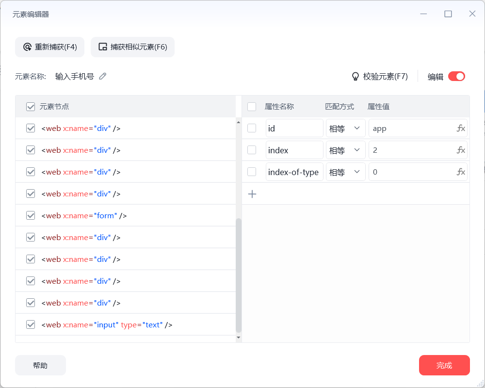Screen dimensions: 485x388
Task: Select the div node directly below the form node
Action: 126,237
